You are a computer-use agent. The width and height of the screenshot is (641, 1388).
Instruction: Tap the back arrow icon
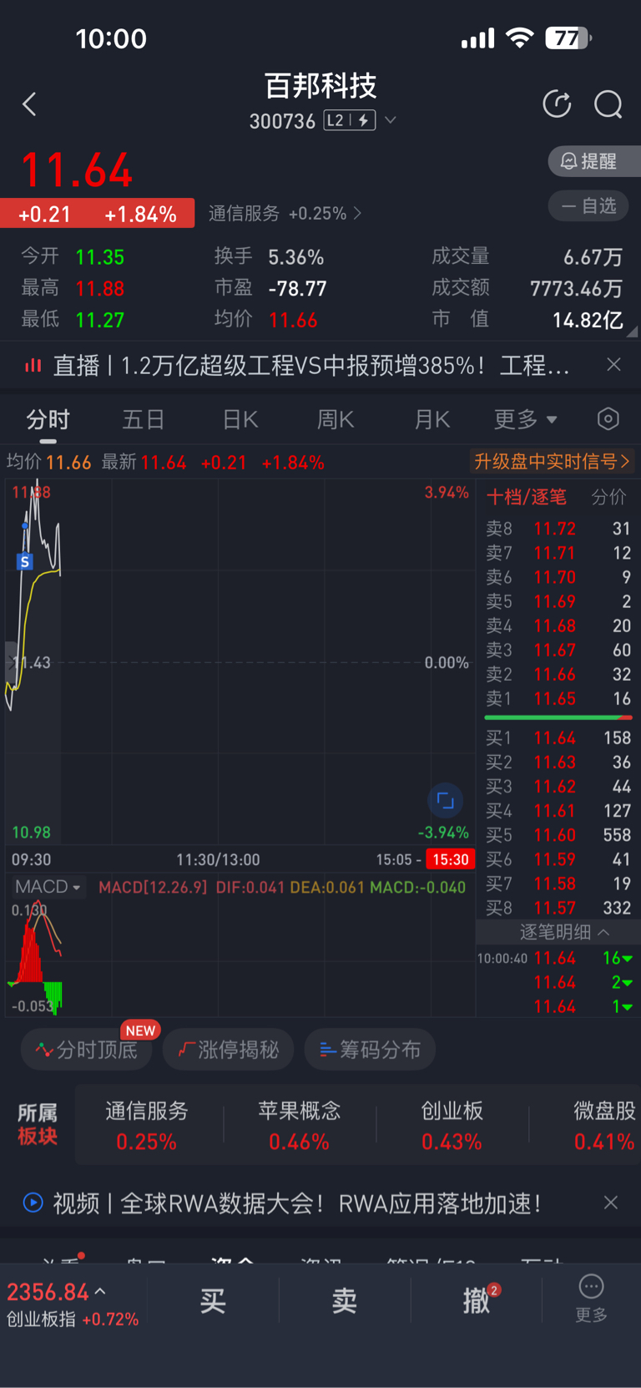pos(30,104)
